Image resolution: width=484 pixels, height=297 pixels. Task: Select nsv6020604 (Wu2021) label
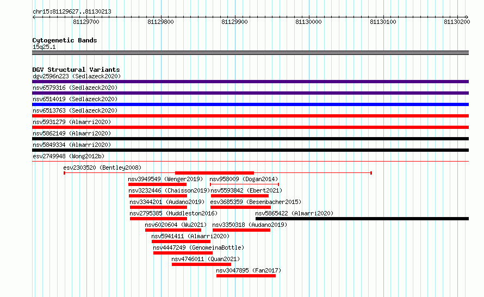point(176,225)
